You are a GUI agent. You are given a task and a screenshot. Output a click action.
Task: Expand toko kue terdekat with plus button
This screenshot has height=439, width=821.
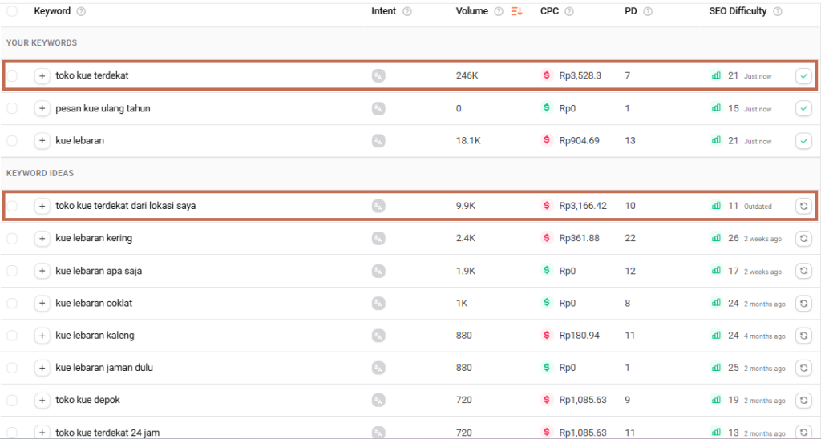coord(42,76)
